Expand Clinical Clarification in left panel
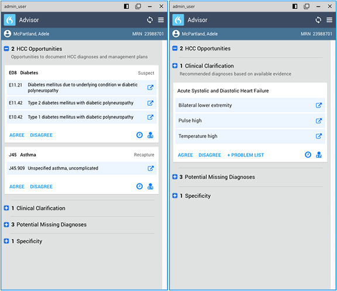The image size is (337, 291). (6, 208)
